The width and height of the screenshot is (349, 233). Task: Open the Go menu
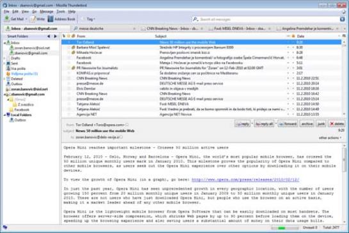(35, 12)
